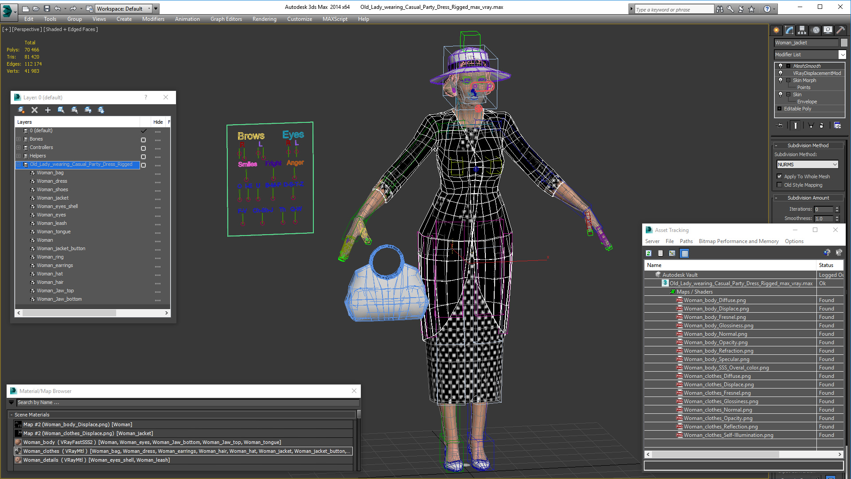Set Helpers layer as current via checkbox
Screen dimensions: 851x479
pos(143,157)
